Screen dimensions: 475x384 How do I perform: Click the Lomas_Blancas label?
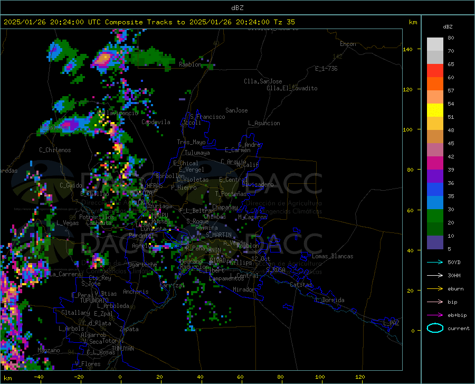pyautogui.click(x=332, y=256)
